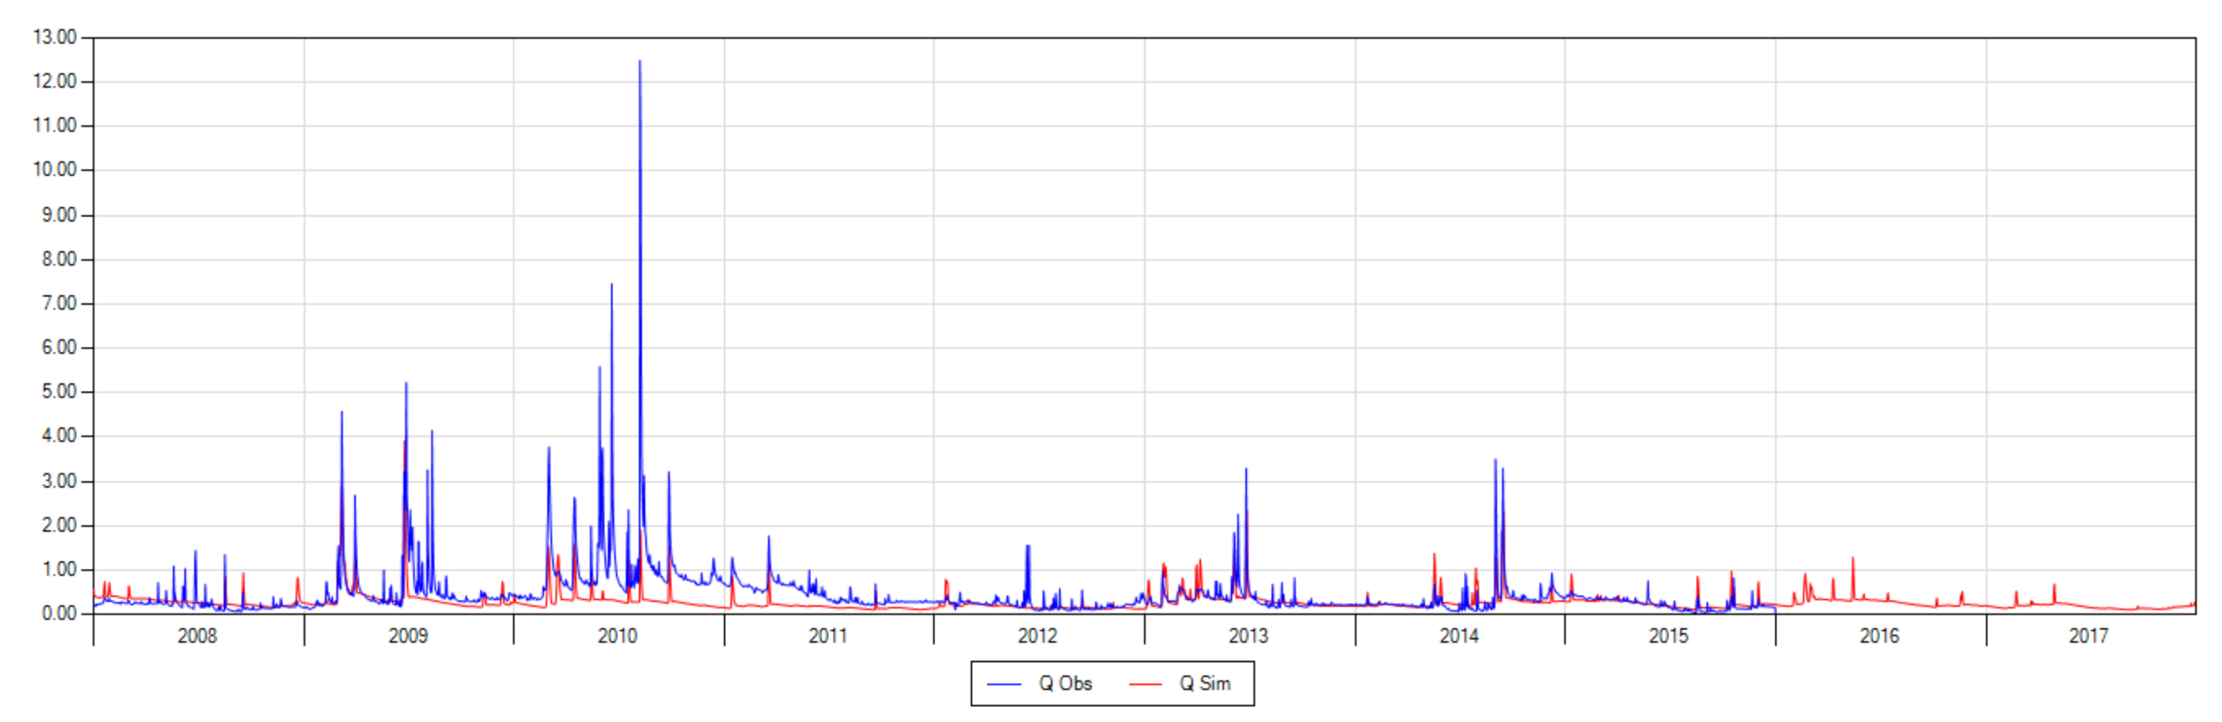Select the 2014 x-axis label
Image resolution: width=2222 pixels, height=722 pixels.
(x=1459, y=636)
